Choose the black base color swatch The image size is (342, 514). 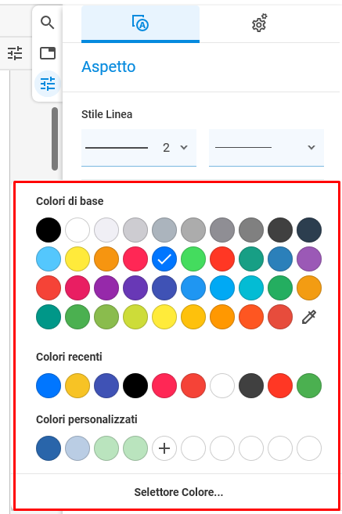click(49, 230)
